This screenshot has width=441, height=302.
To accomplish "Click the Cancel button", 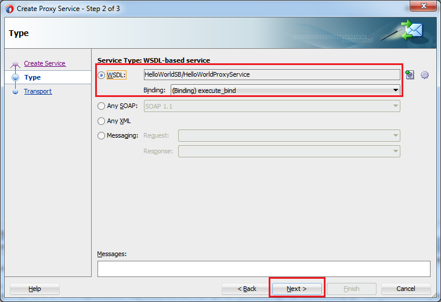I will [406, 289].
